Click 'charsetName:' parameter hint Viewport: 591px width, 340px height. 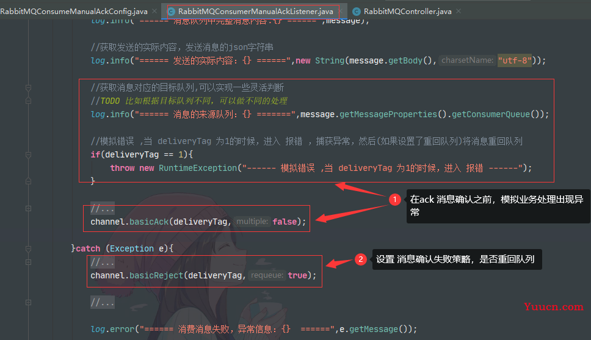467,60
